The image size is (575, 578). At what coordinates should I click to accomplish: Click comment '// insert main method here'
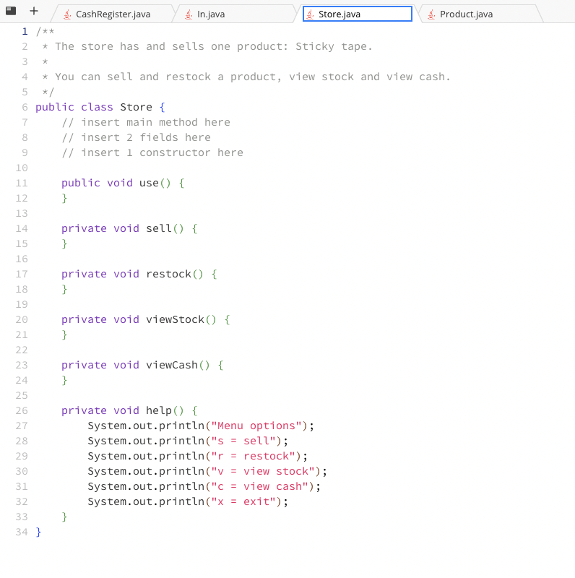pos(146,122)
